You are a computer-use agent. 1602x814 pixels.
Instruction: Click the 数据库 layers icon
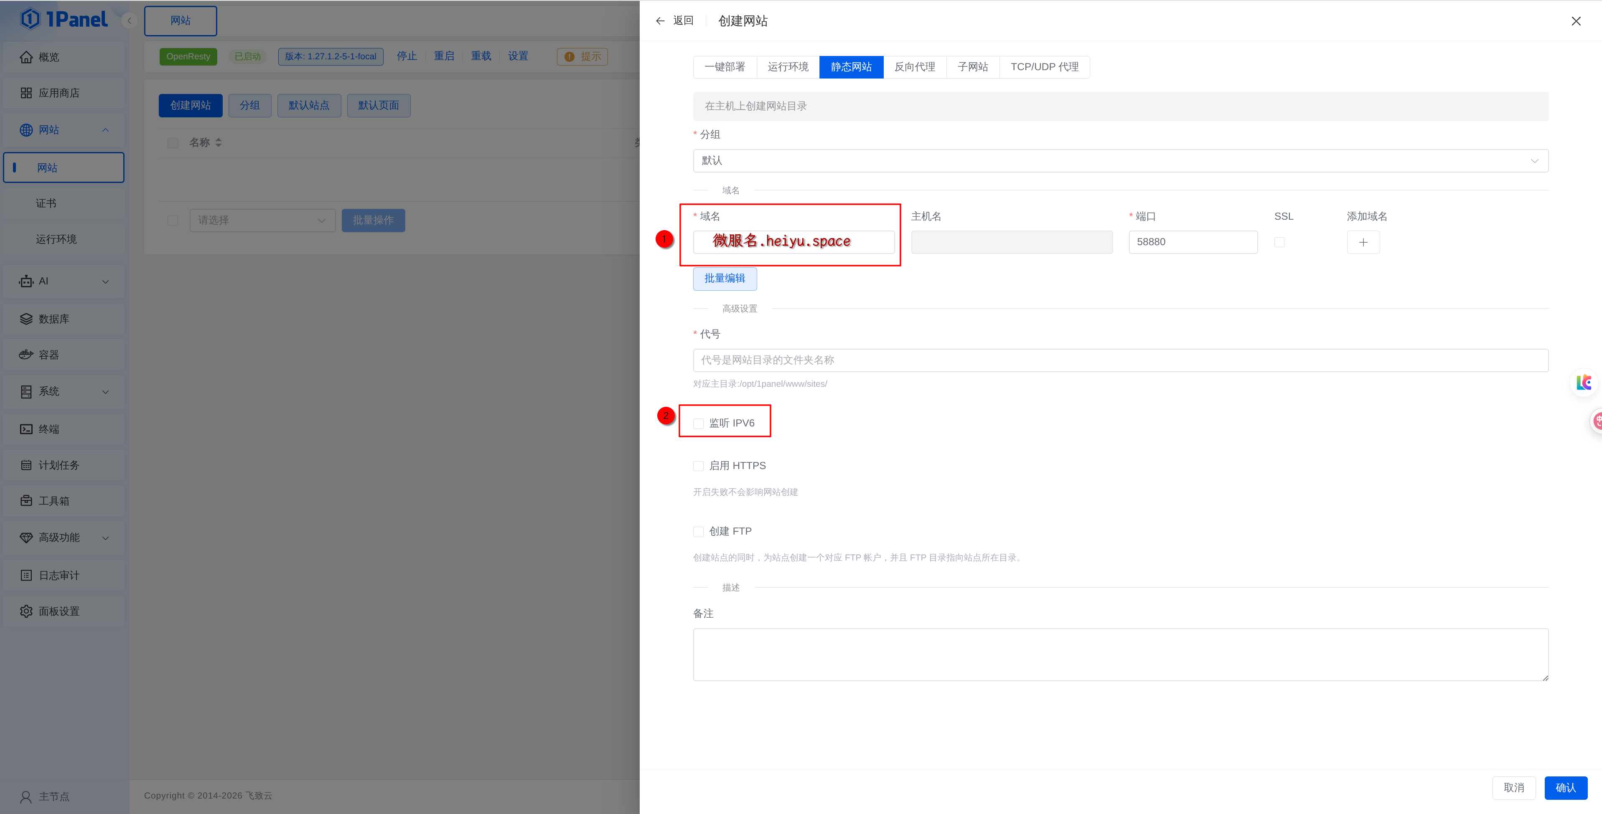pyautogui.click(x=26, y=319)
